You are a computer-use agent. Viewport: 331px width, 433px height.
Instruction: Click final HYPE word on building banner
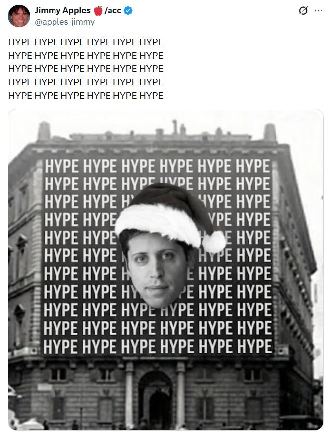click(255, 346)
